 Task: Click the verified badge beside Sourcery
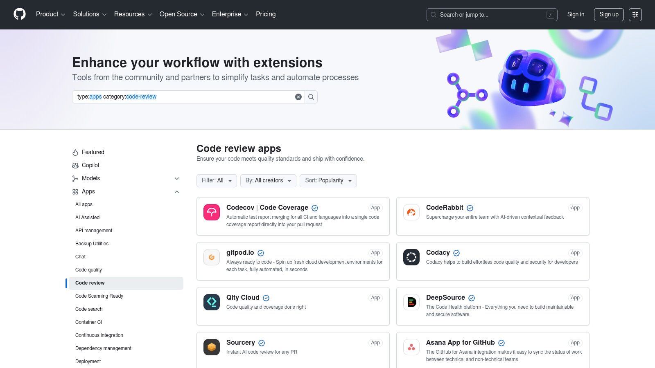(262, 343)
